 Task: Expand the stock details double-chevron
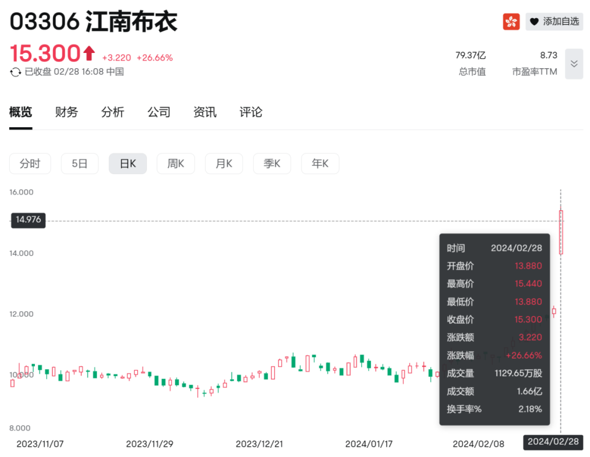tap(574, 64)
